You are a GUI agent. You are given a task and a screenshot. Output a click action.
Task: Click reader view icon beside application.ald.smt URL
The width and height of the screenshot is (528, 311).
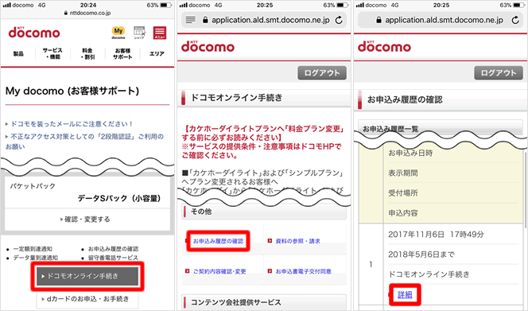tap(191, 20)
